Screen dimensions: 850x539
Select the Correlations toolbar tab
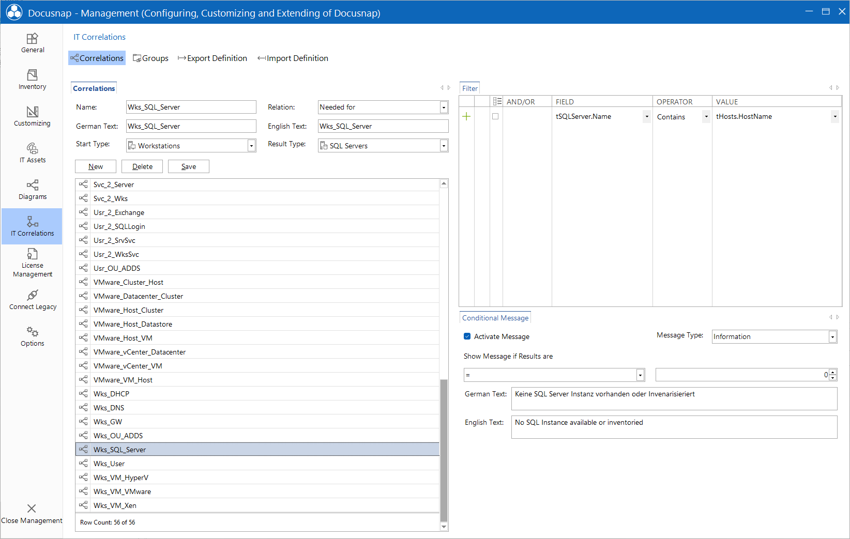click(x=97, y=58)
